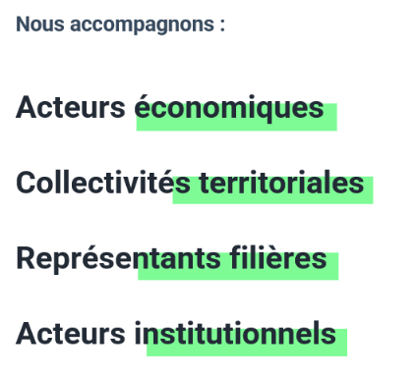
Task: Click the 'Nous accompagnons :' heading text
Action: tap(120, 25)
